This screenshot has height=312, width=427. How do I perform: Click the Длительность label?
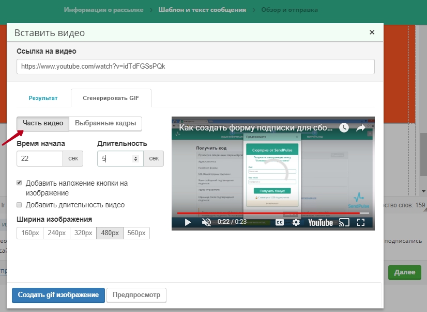click(x=122, y=143)
